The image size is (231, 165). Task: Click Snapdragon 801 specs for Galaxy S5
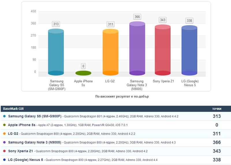point(121,116)
